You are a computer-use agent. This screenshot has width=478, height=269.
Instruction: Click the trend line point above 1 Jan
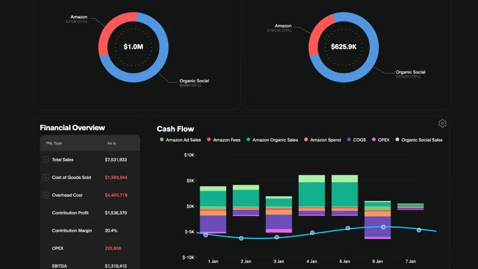pyautogui.click(x=206, y=235)
